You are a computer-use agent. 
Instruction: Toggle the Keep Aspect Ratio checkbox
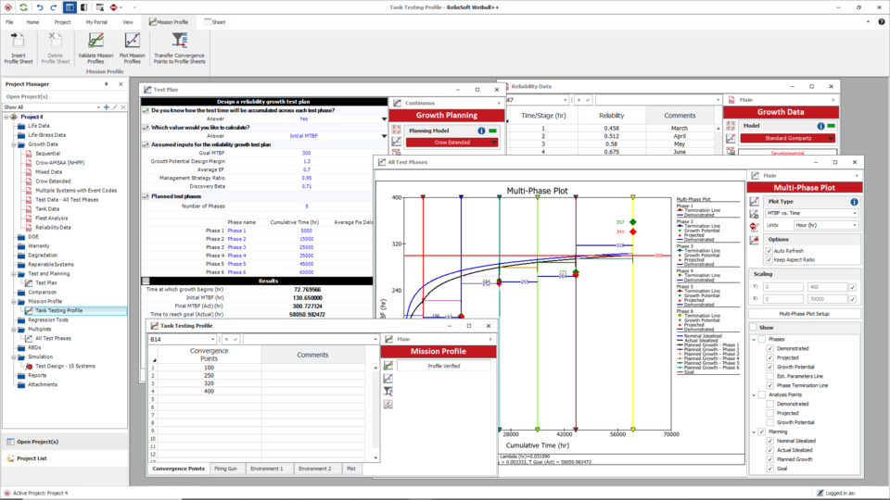coord(769,259)
